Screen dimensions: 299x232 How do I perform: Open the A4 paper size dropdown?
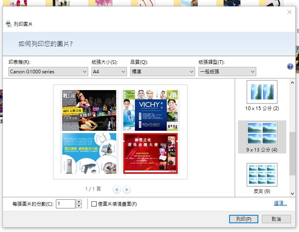[x=109, y=72]
